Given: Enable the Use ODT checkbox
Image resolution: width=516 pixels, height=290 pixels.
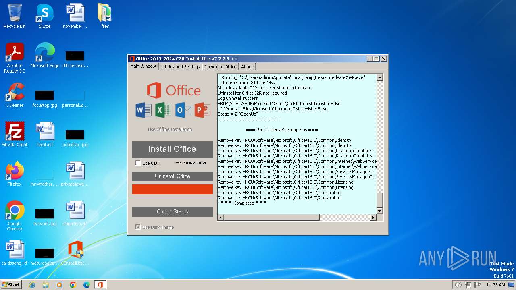Looking at the screenshot, I should click(x=138, y=163).
